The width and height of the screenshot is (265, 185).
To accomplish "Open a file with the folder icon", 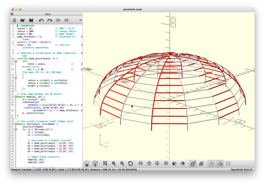I will (22, 20).
